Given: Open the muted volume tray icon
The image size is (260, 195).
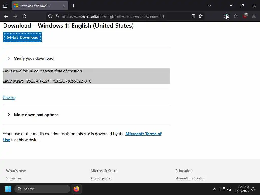Looking at the screenshot, I should (229, 189).
